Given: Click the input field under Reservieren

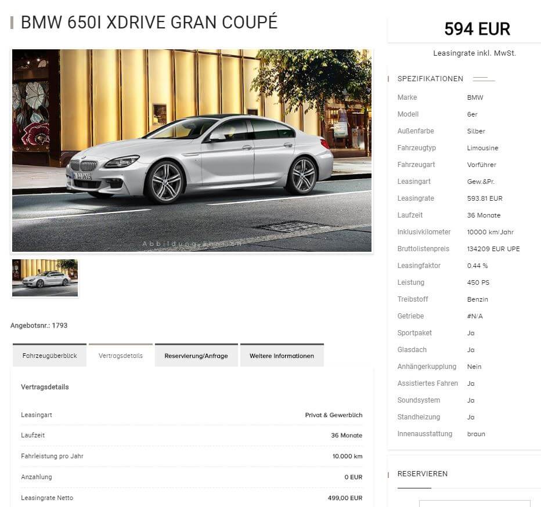Looking at the screenshot, I should pyautogui.click(x=474, y=503).
